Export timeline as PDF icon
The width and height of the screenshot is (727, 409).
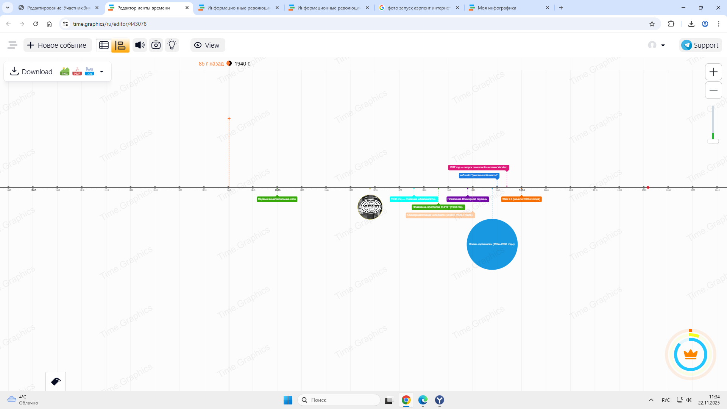[x=77, y=72]
